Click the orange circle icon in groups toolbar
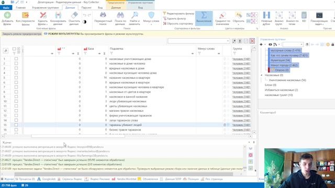The image size is (335, 188). pos(328,44)
